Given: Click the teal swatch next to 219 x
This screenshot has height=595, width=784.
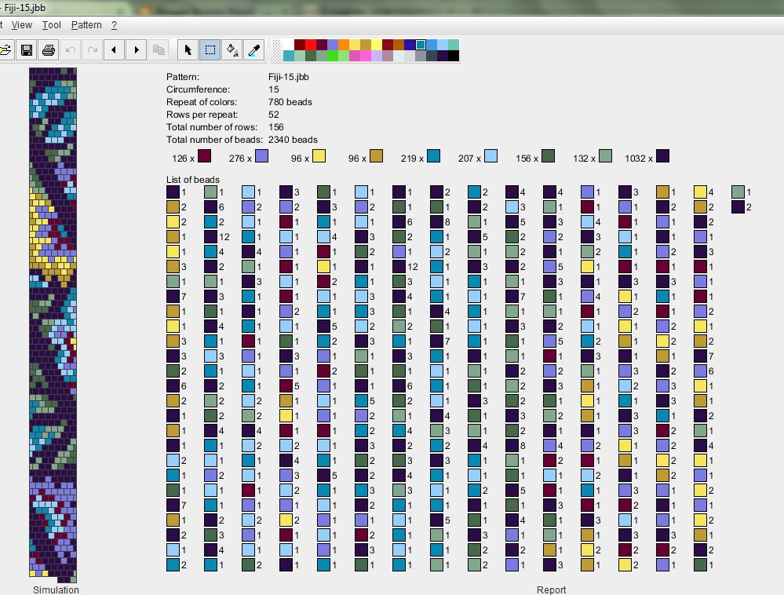Looking at the screenshot, I should click(433, 156).
